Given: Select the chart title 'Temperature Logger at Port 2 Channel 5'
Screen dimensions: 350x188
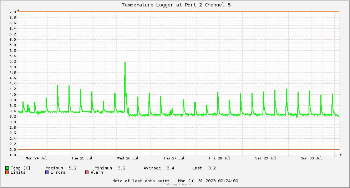Looking at the screenshot, I should point(176,5).
